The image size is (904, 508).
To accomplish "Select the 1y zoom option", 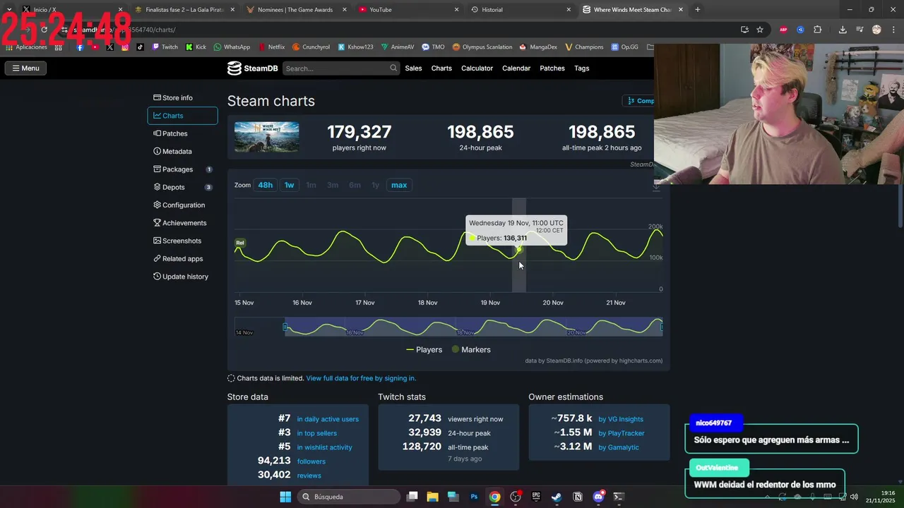I will pyautogui.click(x=376, y=185).
